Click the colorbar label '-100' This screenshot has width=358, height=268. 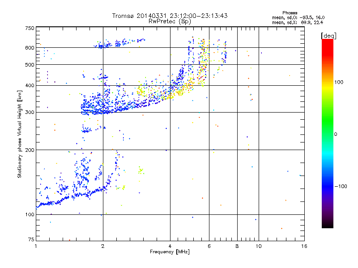point(341,186)
